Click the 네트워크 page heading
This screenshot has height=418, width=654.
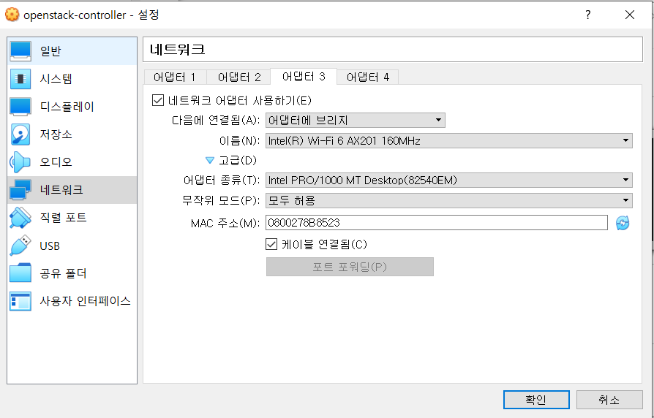tap(177, 50)
